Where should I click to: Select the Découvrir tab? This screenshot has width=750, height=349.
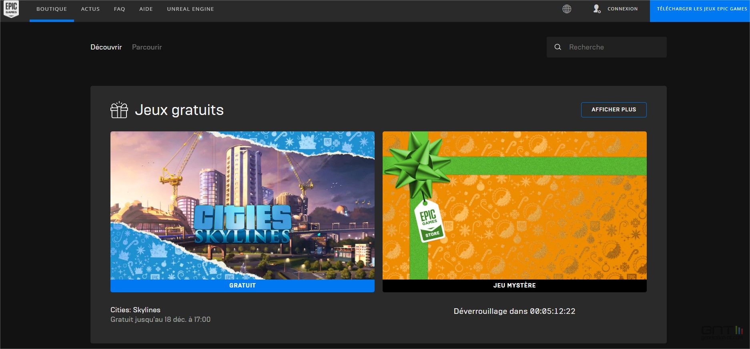click(x=106, y=47)
